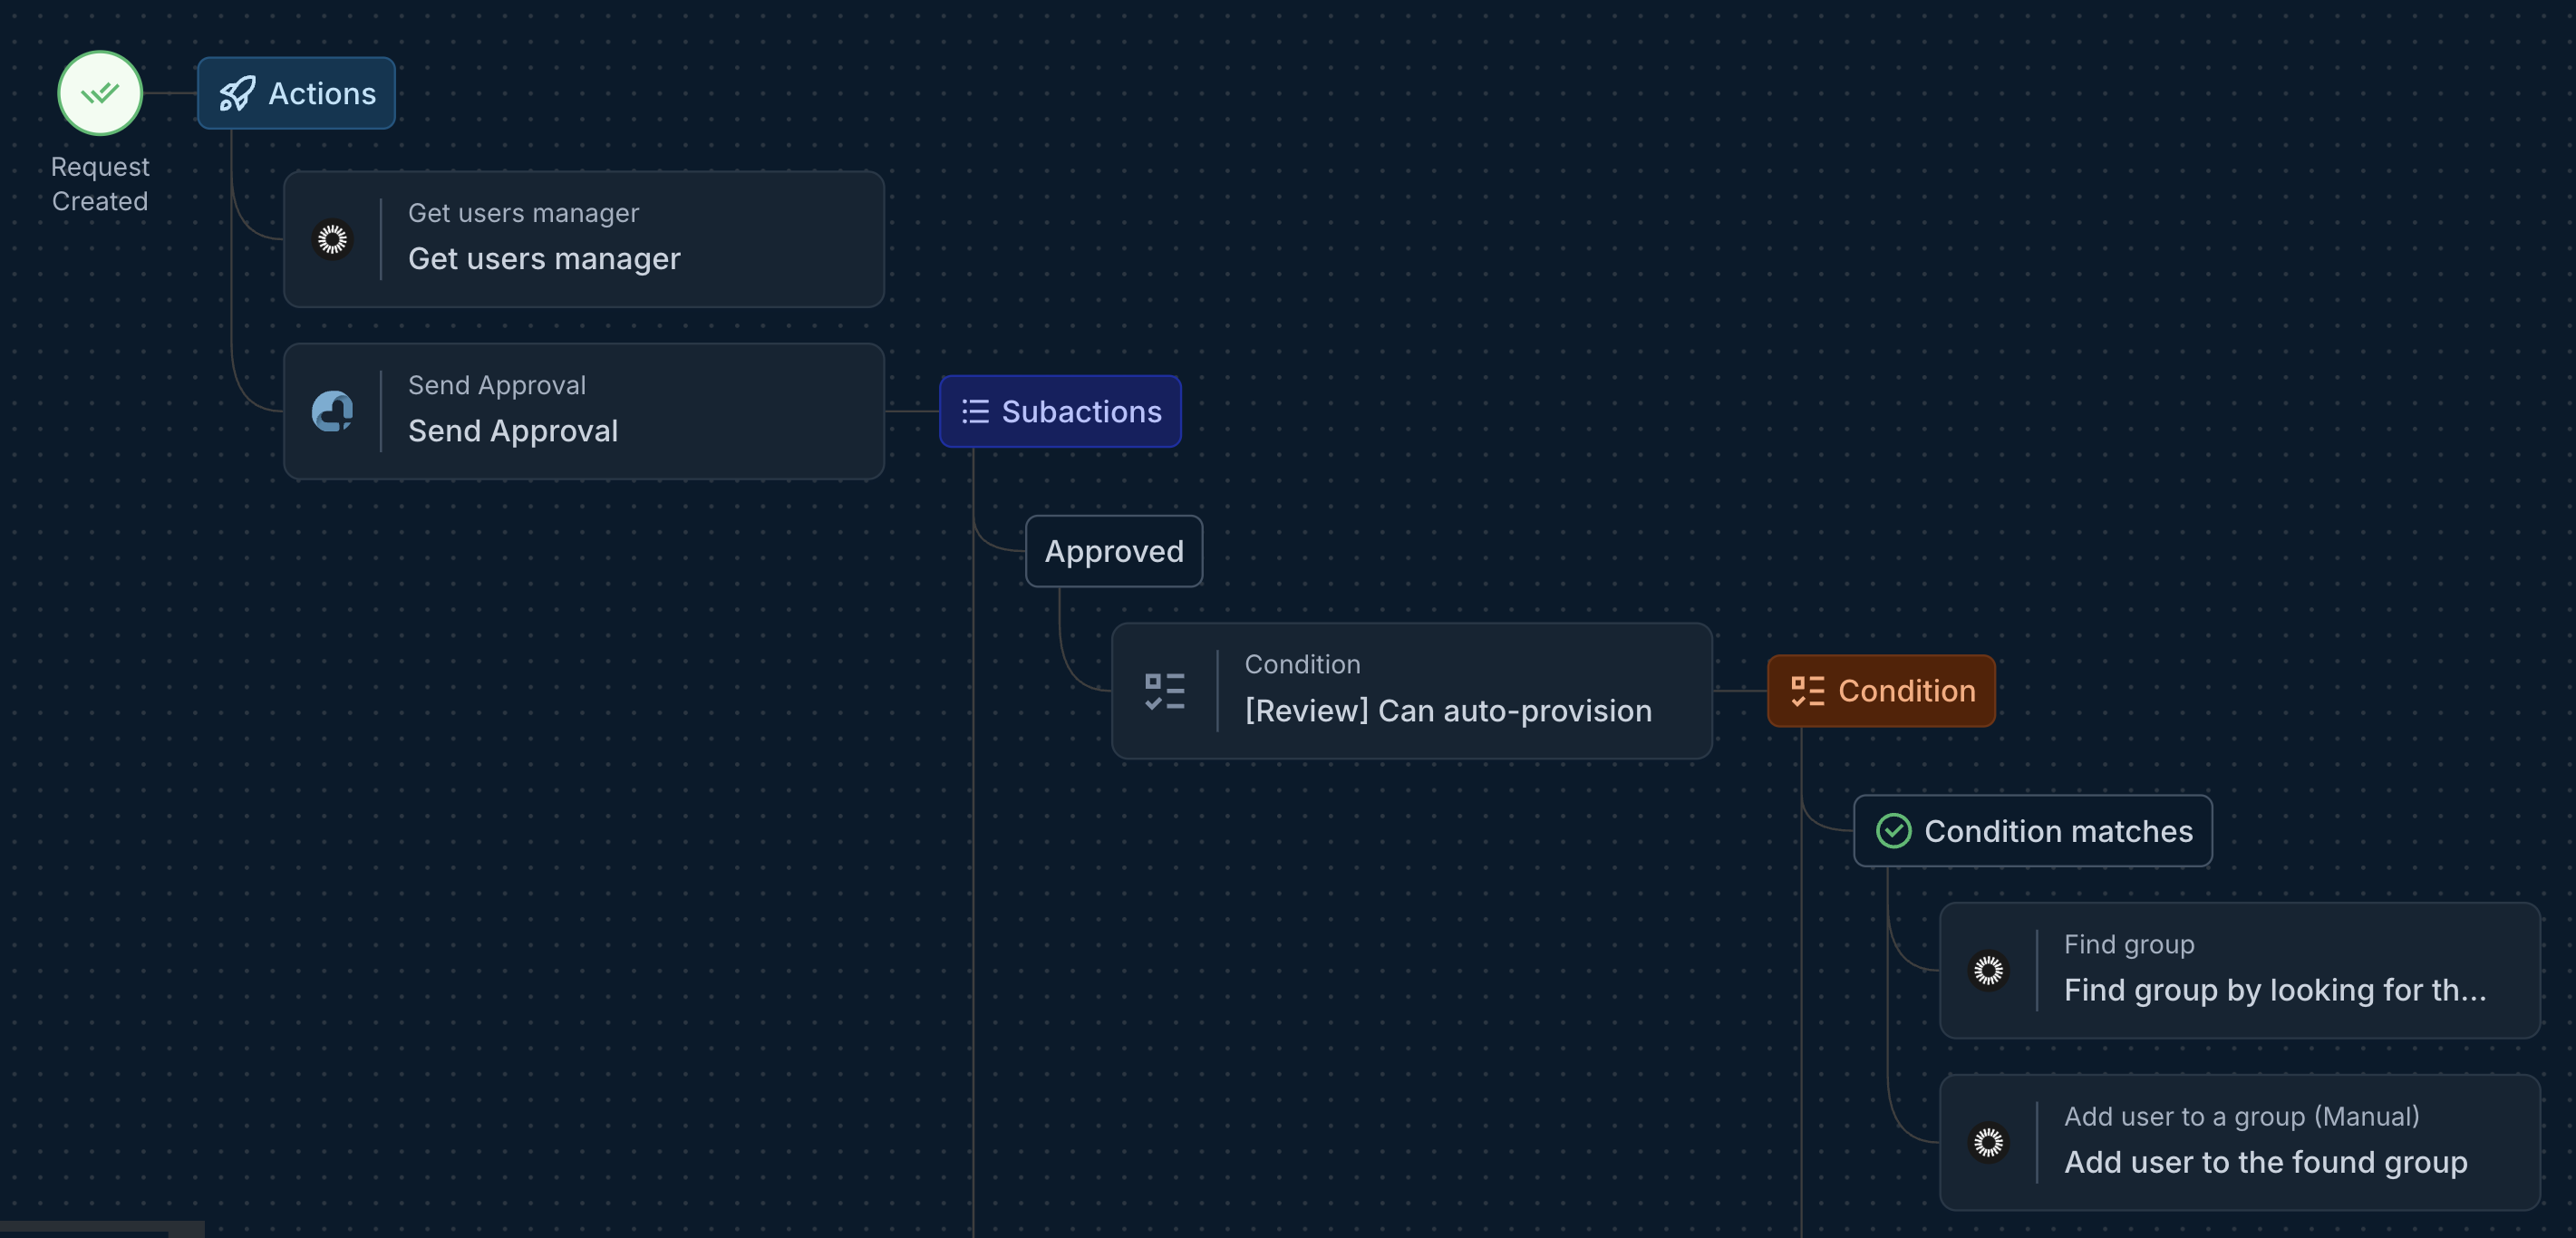
Task: Click the green check icon in Condition matches
Action: point(1894,831)
